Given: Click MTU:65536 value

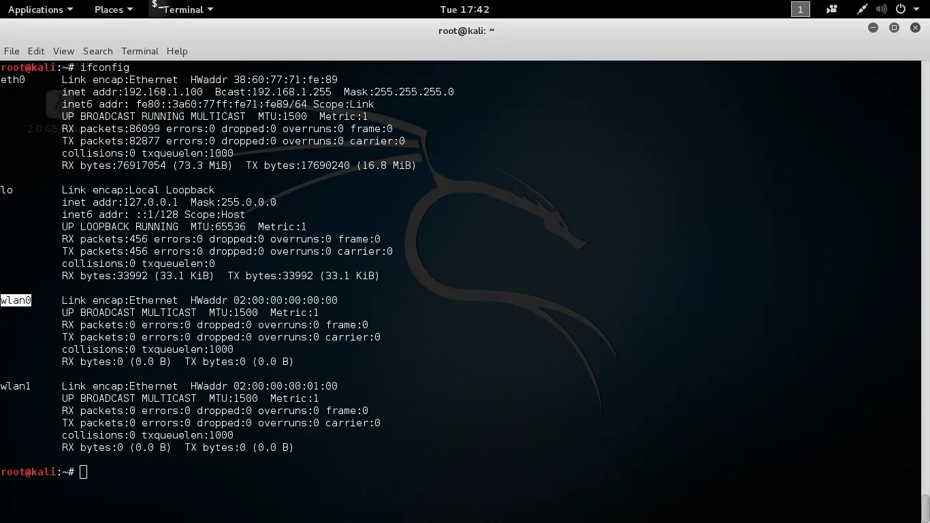Looking at the screenshot, I should (218, 227).
